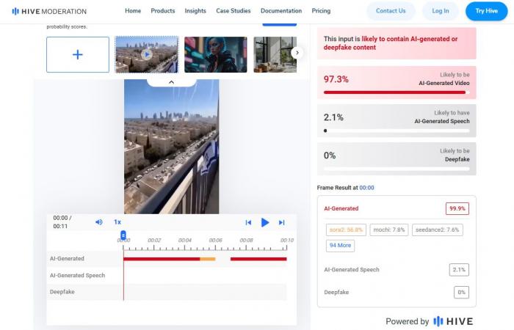
Task: Click the plus icon to upload media
Action: tap(78, 55)
